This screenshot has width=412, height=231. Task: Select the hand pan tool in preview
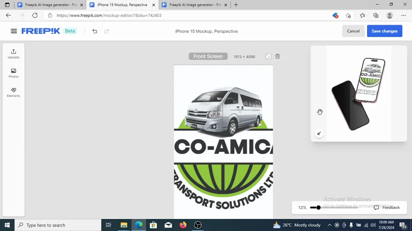coord(320,112)
